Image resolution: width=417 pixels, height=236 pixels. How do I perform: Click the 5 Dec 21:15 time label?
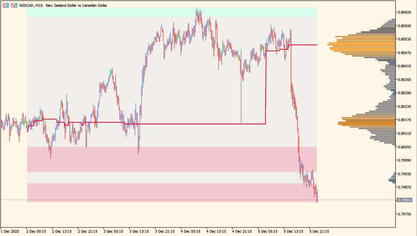(319, 231)
